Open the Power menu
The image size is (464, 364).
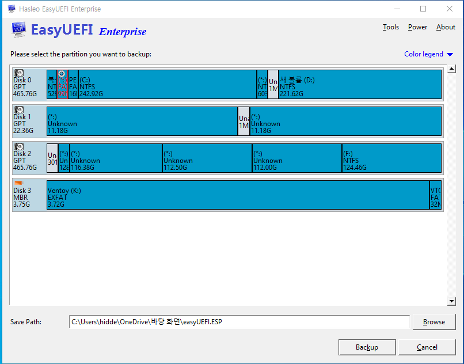coord(417,27)
